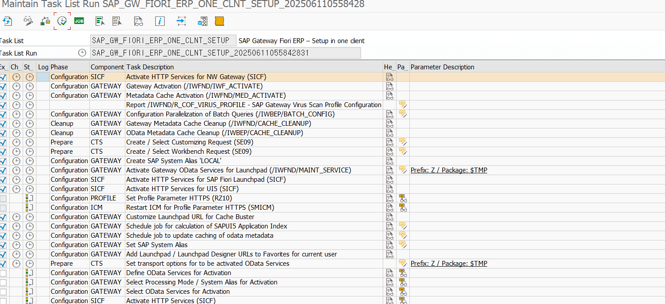This screenshot has height=304, width=665.
Task: Click the Component column header
Action: pyautogui.click(x=108, y=67)
